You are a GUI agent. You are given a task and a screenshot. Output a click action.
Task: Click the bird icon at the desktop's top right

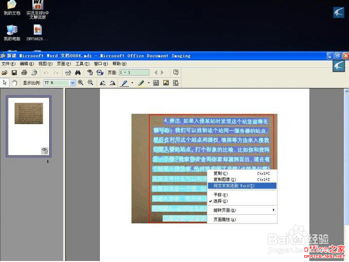click(x=339, y=12)
